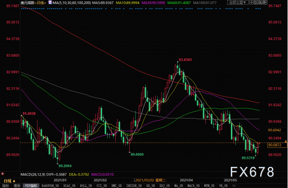288x188 pixels.
Task: Click the play replay icon
Action: click(x=261, y=2)
